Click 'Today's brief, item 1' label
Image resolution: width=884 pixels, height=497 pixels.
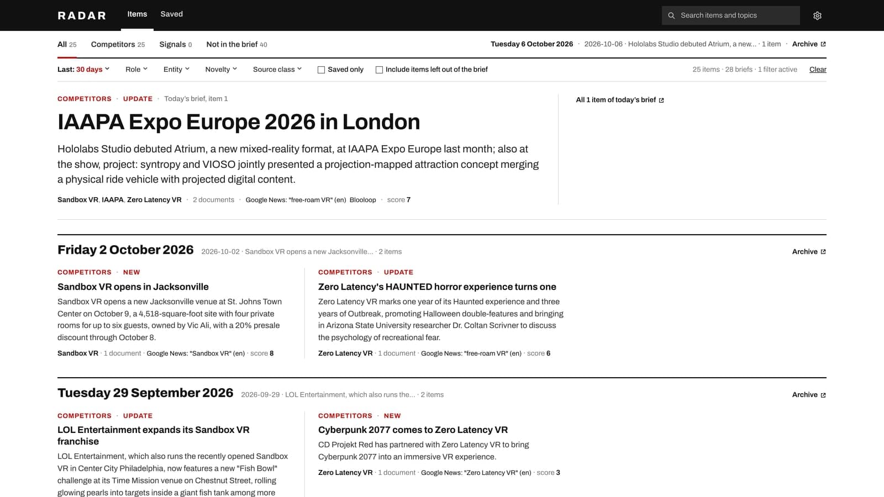coord(196,99)
